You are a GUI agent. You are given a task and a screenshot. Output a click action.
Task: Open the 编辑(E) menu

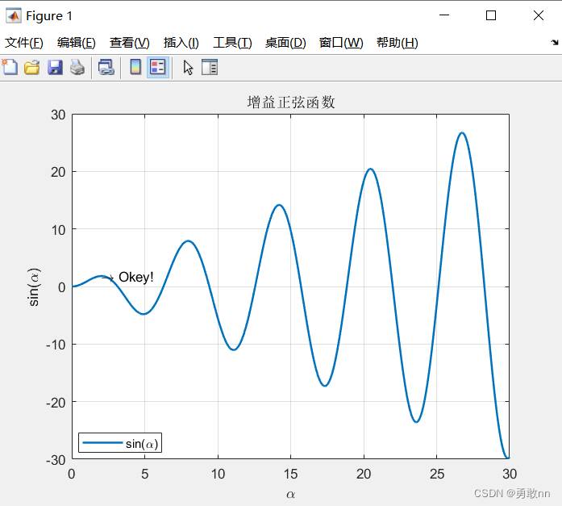pos(77,43)
